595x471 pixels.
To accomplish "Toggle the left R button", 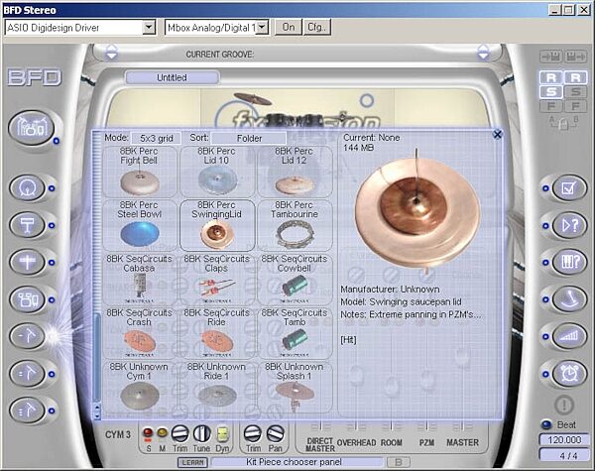I will coord(551,77).
